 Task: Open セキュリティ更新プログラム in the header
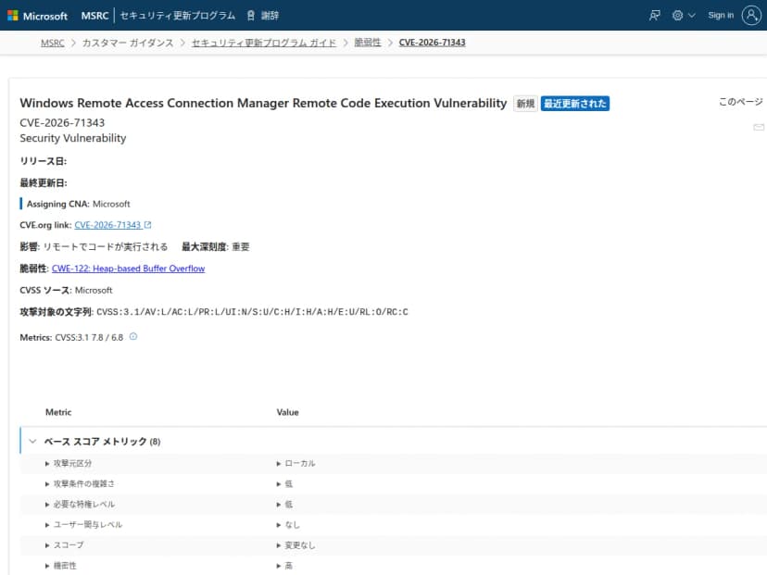coord(178,16)
